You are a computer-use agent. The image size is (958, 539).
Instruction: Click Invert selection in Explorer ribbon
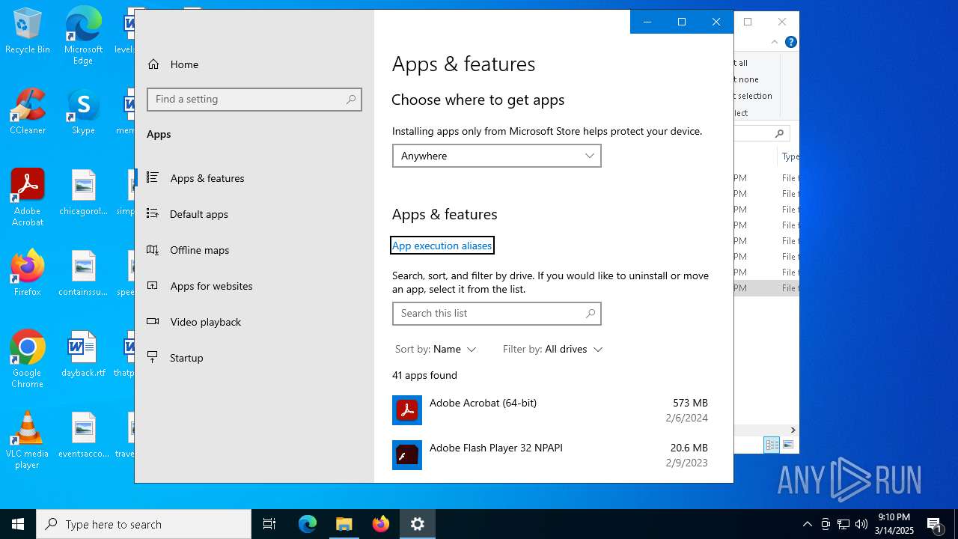click(x=754, y=96)
